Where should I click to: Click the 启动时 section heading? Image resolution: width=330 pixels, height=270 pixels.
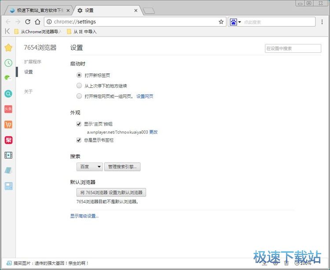[77, 64]
